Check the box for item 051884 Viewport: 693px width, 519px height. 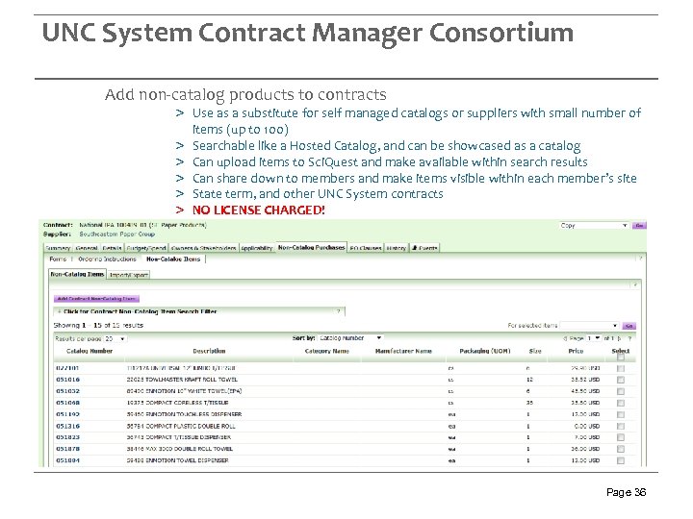click(621, 460)
